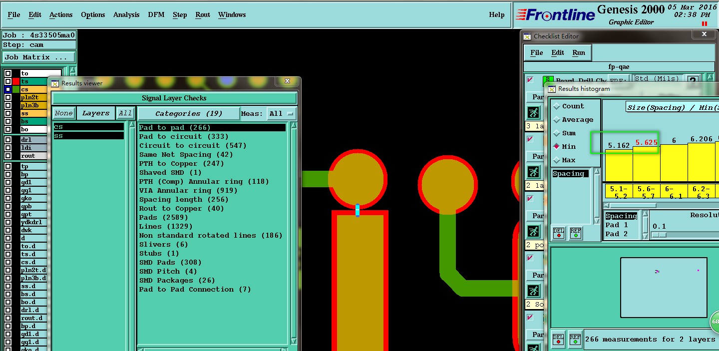Open the Analysis menu
The width and height of the screenshot is (719, 351).
click(x=126, y=14)
